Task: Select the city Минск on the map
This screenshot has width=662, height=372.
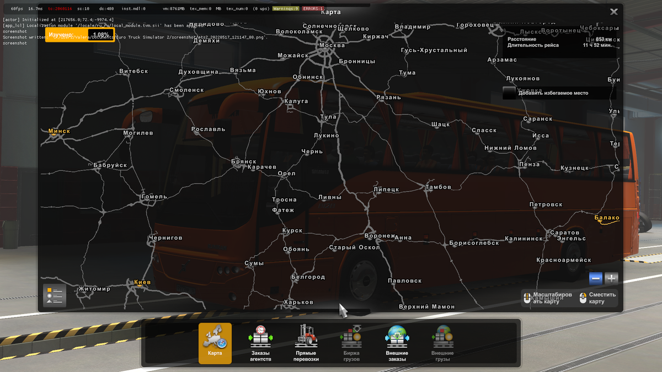Action: click(59, 131)
